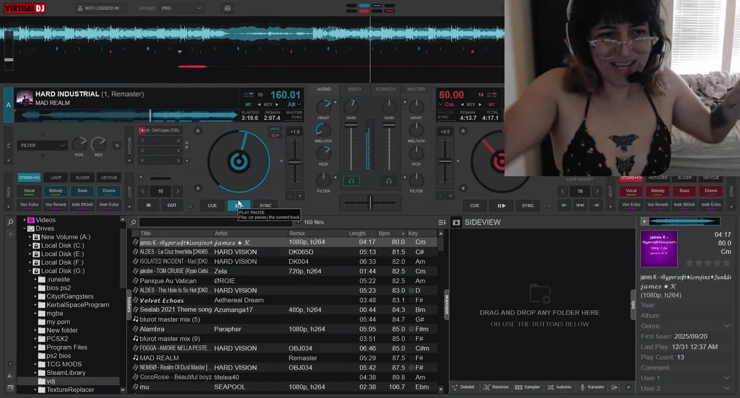Play preview in the info panel
Image resolution: width=740 pixels, height=398 pixels.
[x=644, y=222]
